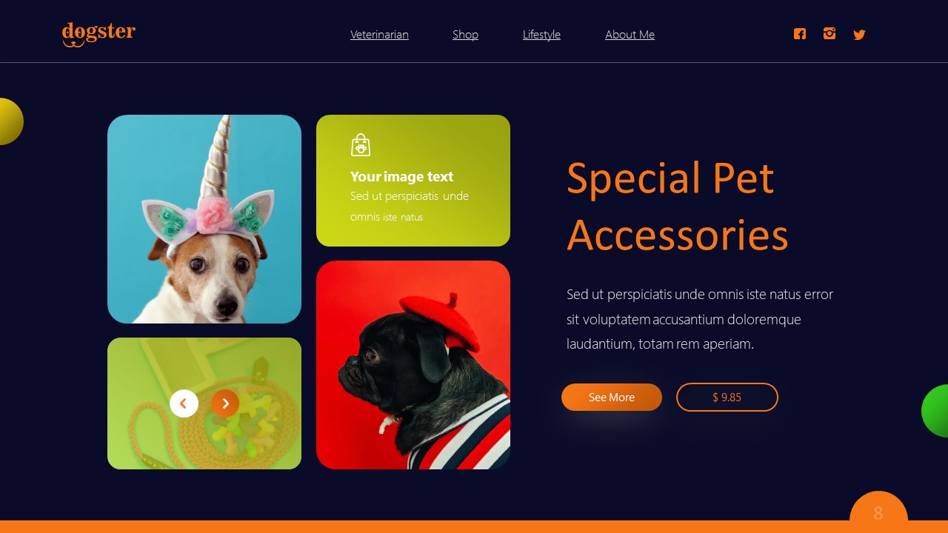This screenshot has height=533, width=948.
Task: Click the green sphere decoration
Action: (x=935, y=411)
